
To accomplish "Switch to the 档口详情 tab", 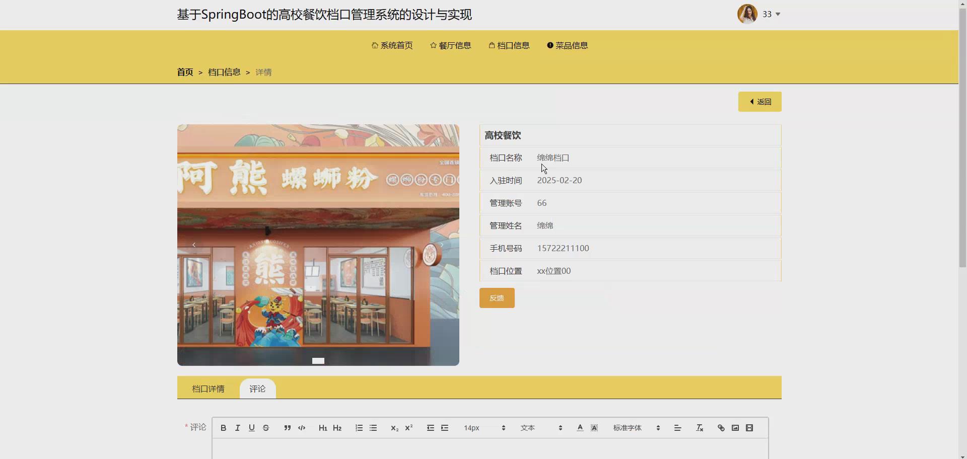I will (x=208, y=389).
